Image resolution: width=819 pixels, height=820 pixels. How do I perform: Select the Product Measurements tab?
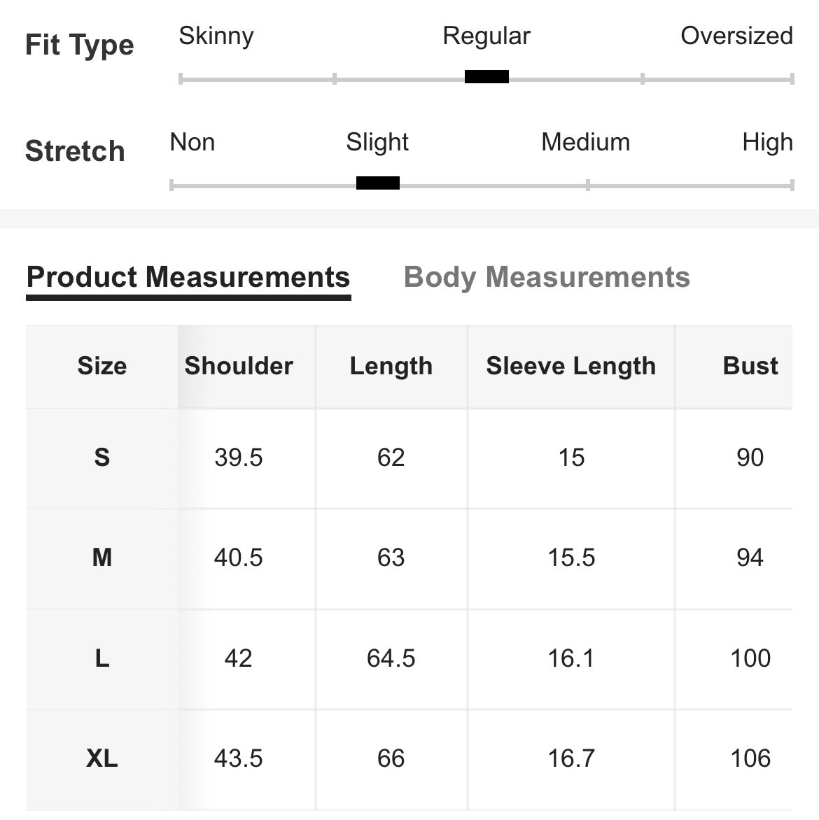point(188,277)
